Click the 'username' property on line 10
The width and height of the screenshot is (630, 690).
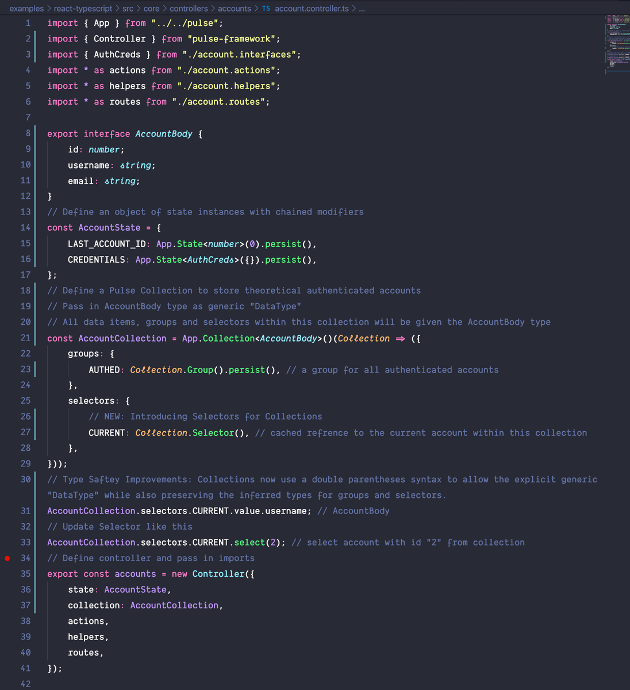point(89,165)
